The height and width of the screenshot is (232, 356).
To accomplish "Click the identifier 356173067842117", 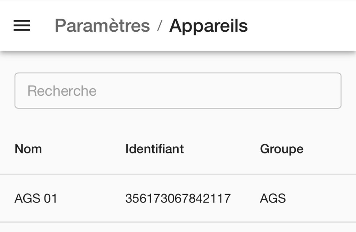I will click(x=178, y=198).
